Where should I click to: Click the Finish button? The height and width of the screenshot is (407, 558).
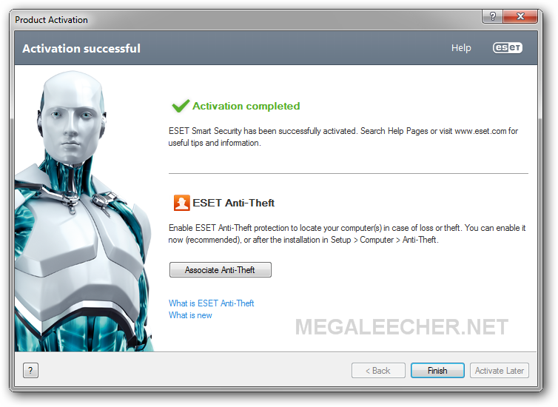pos(437,370)
